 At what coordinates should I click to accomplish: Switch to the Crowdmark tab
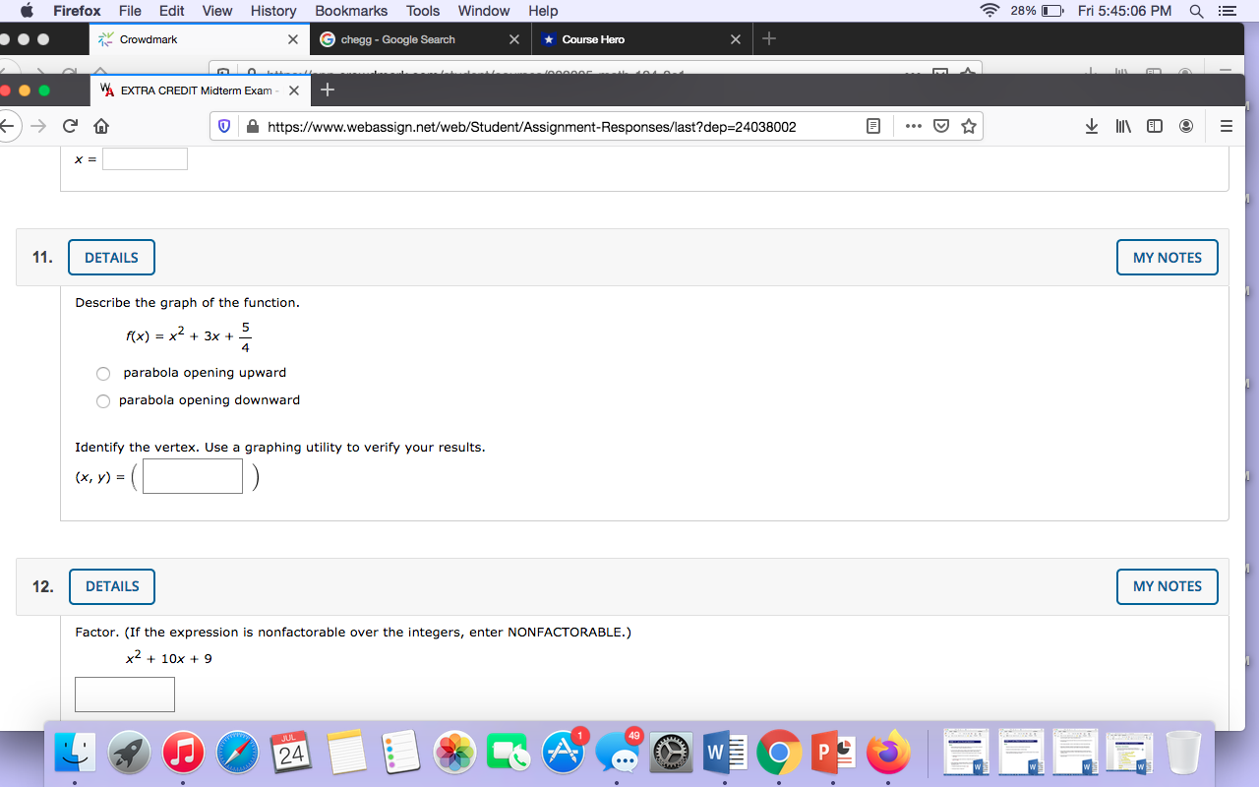200,39
